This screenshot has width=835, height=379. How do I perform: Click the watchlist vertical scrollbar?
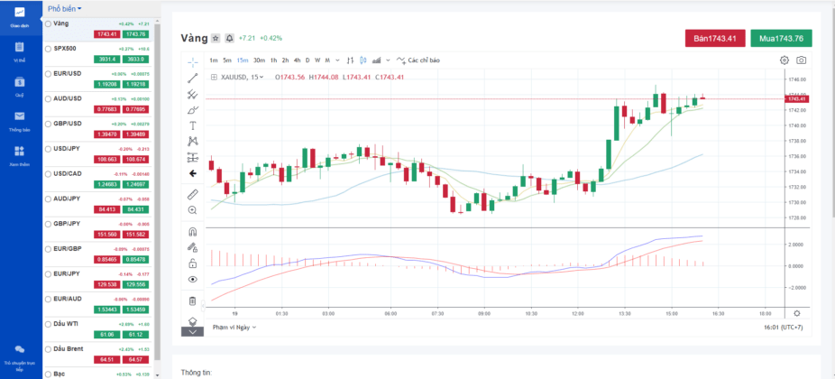pyautogui.click(x=157, y=192)
